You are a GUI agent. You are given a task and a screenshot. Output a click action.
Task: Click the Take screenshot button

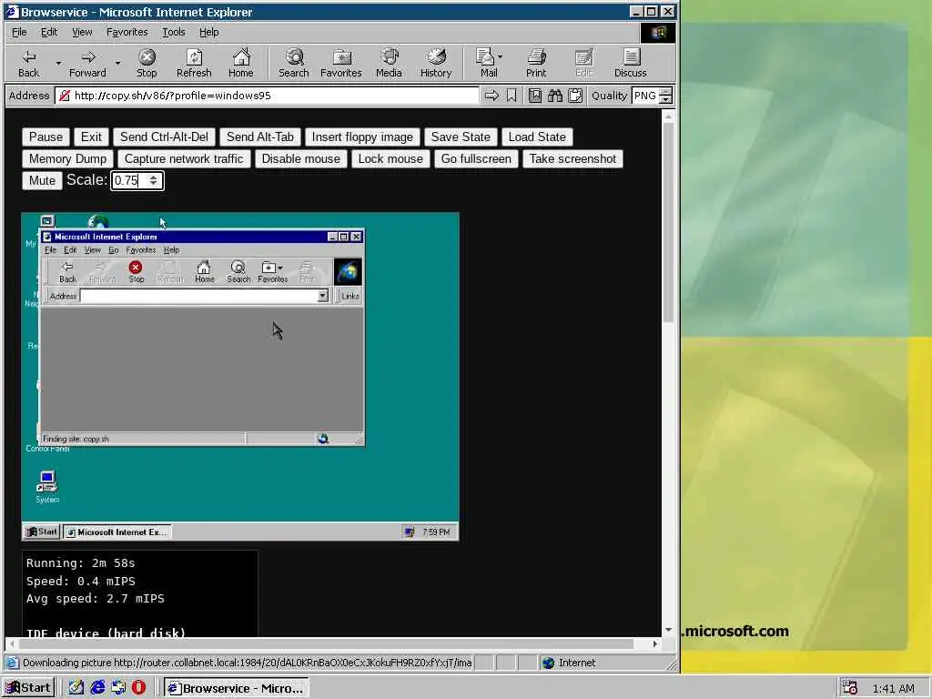pos(573,158)
